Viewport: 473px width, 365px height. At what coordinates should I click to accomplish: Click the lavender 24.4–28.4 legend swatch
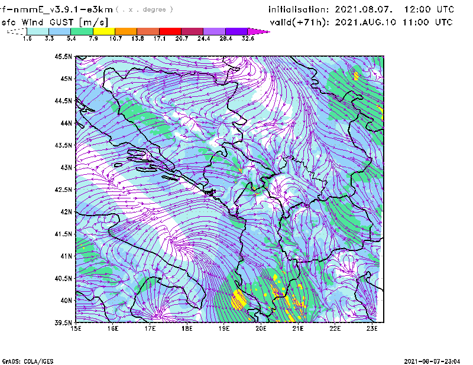pyautogui.click(x=215, y=31)
